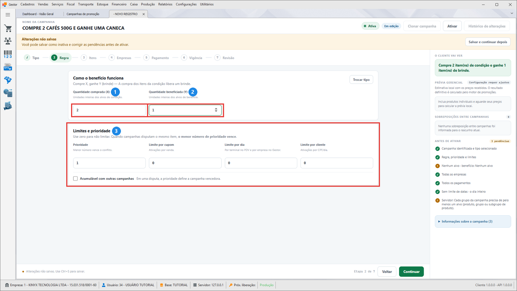This screenshot has height=291, width=517.
Task: Open the Financeiro menu
Action: 119,4
